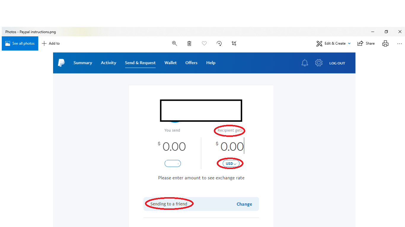
Task: Click the Recipient gets amount field
Action: coord(230,147)
